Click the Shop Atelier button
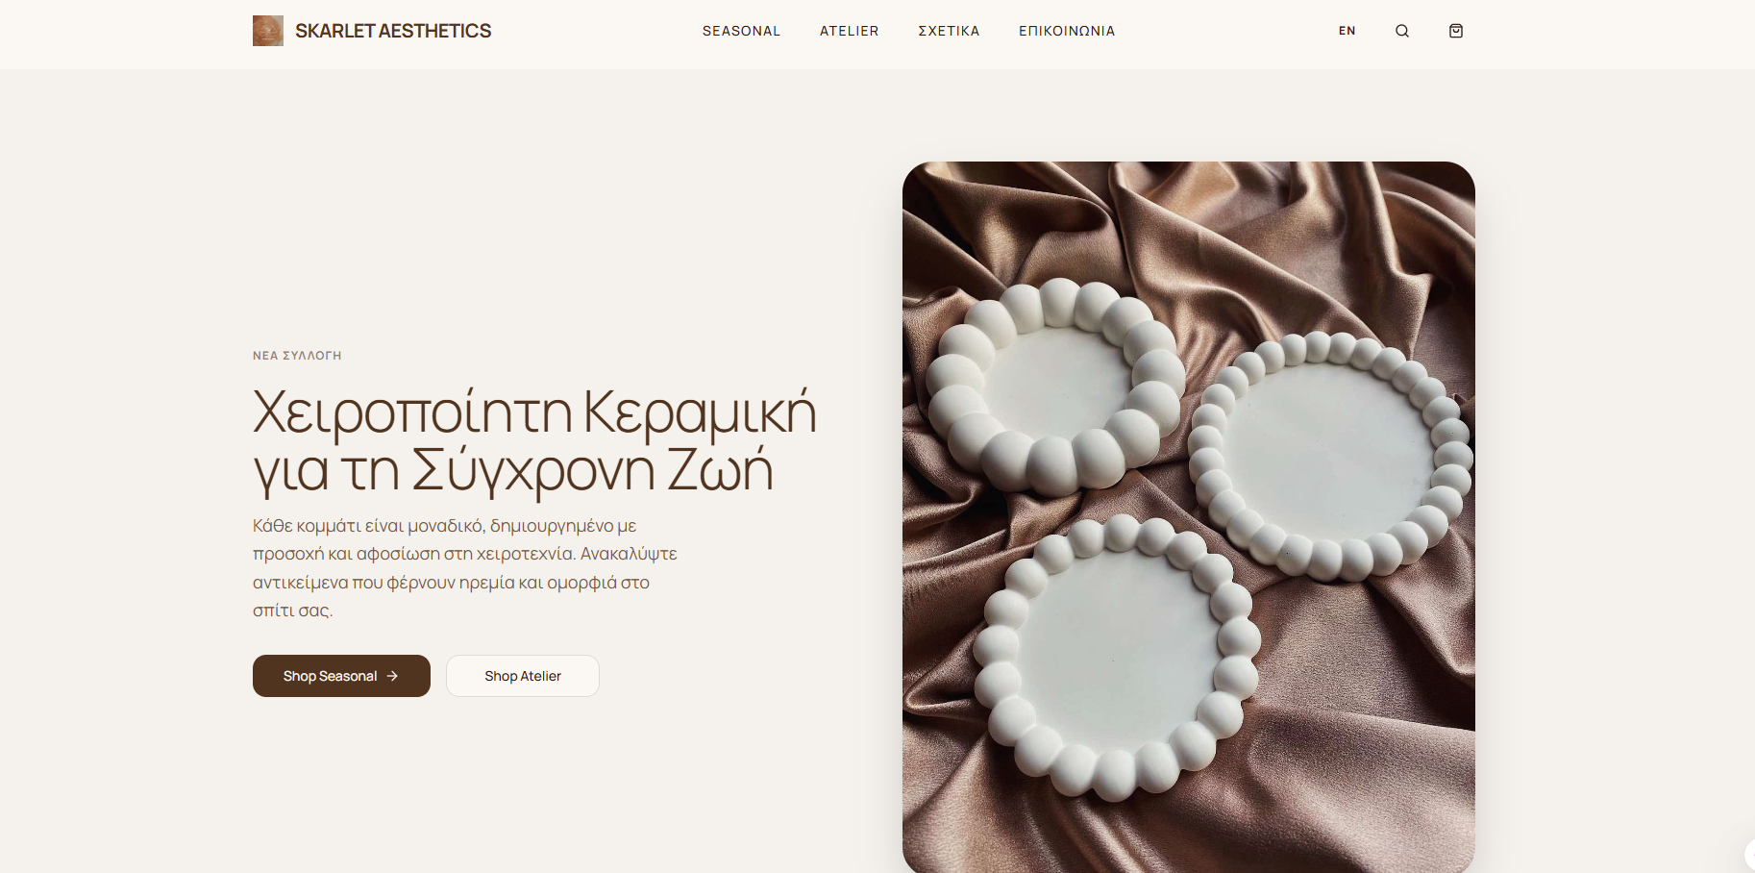1755x873 pixels. [x=523, y=676]
